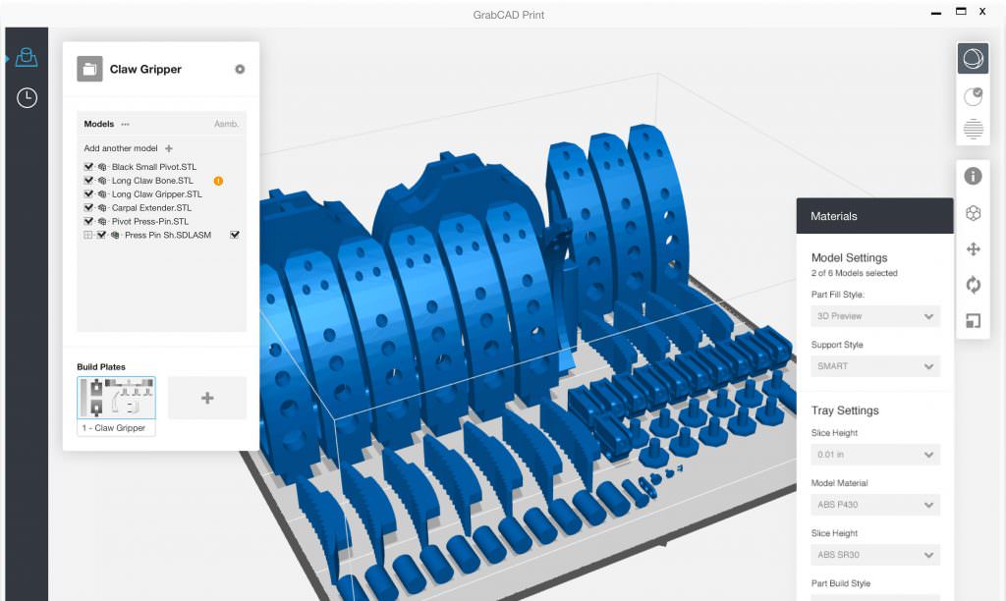The width and height of the screenshot is (1006, 601).
Task: Select the Long Claw Gripper.STL model name
Action: 156,194
